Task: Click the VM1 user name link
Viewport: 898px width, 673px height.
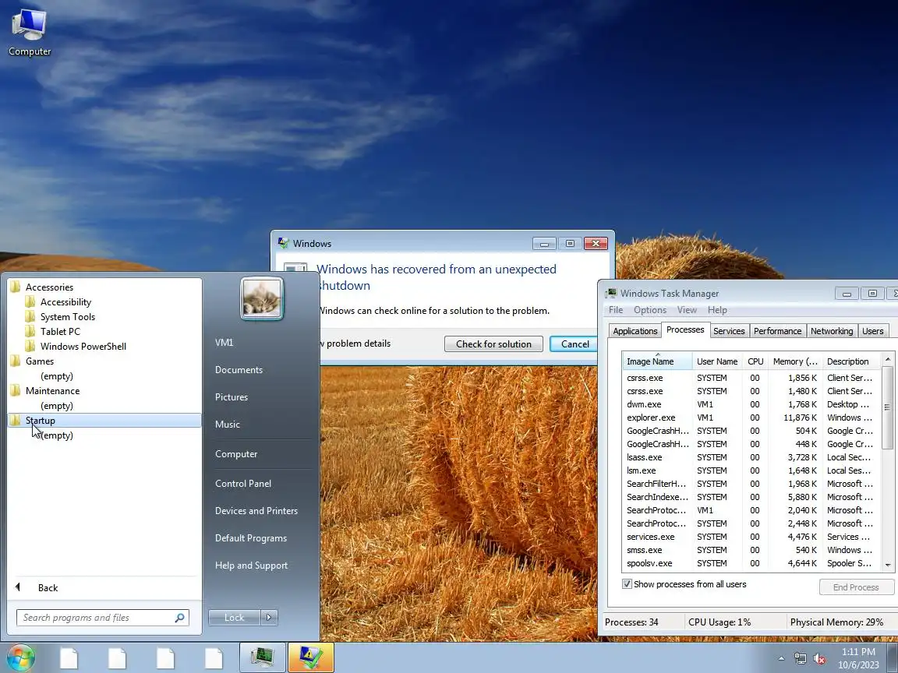Action: tap(224, 342)
